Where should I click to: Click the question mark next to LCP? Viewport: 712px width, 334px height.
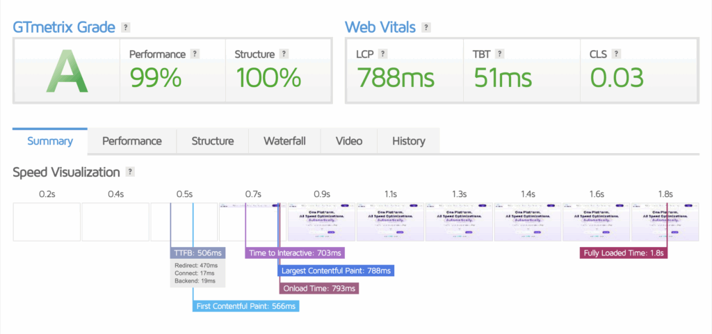383,54
